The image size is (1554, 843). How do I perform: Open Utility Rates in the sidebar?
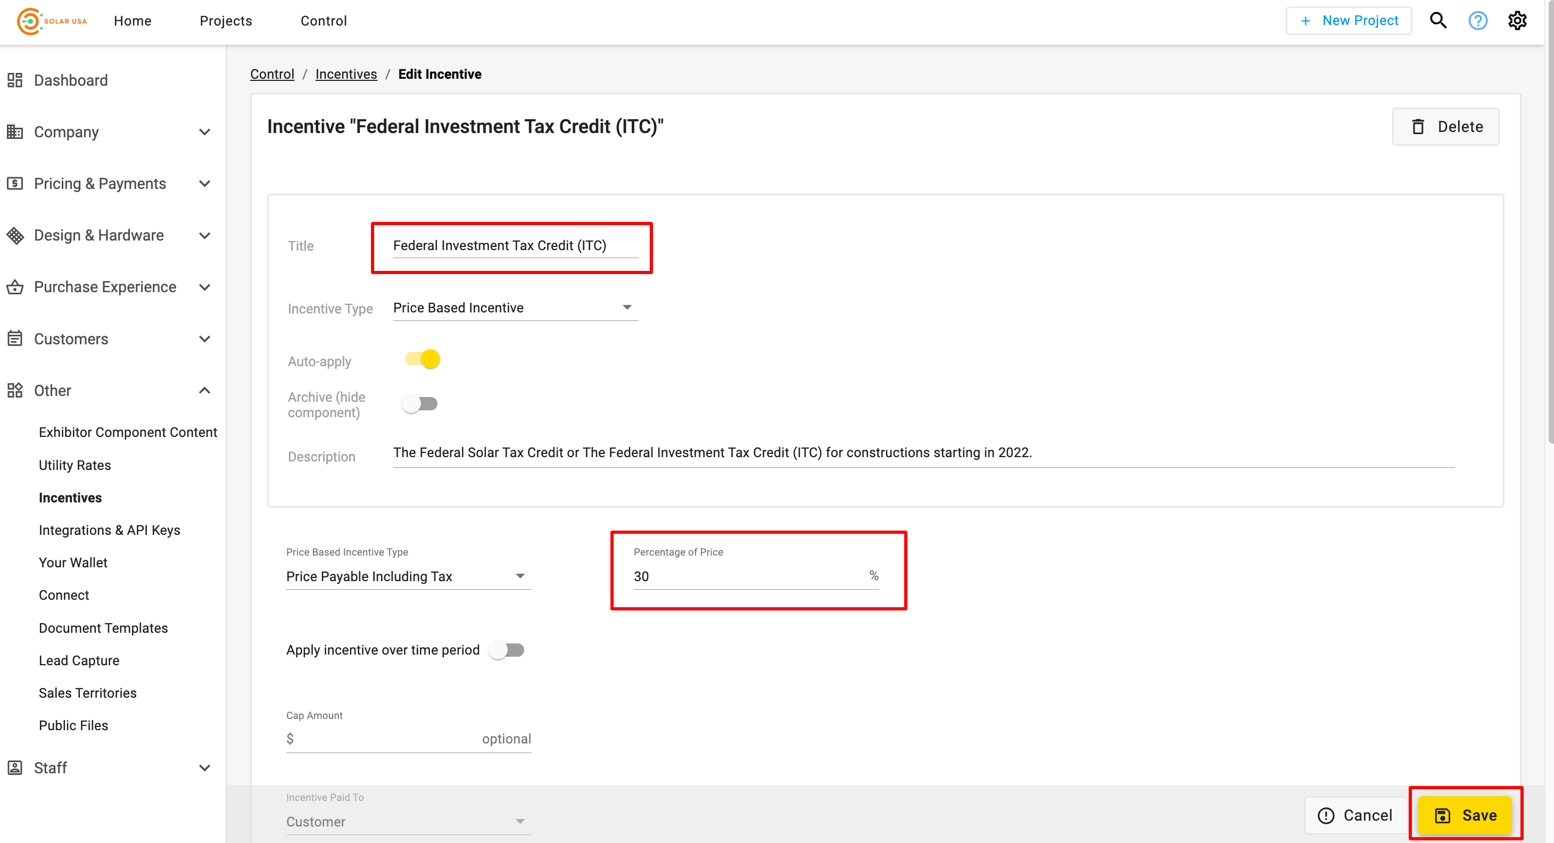[x=75, y=465]
